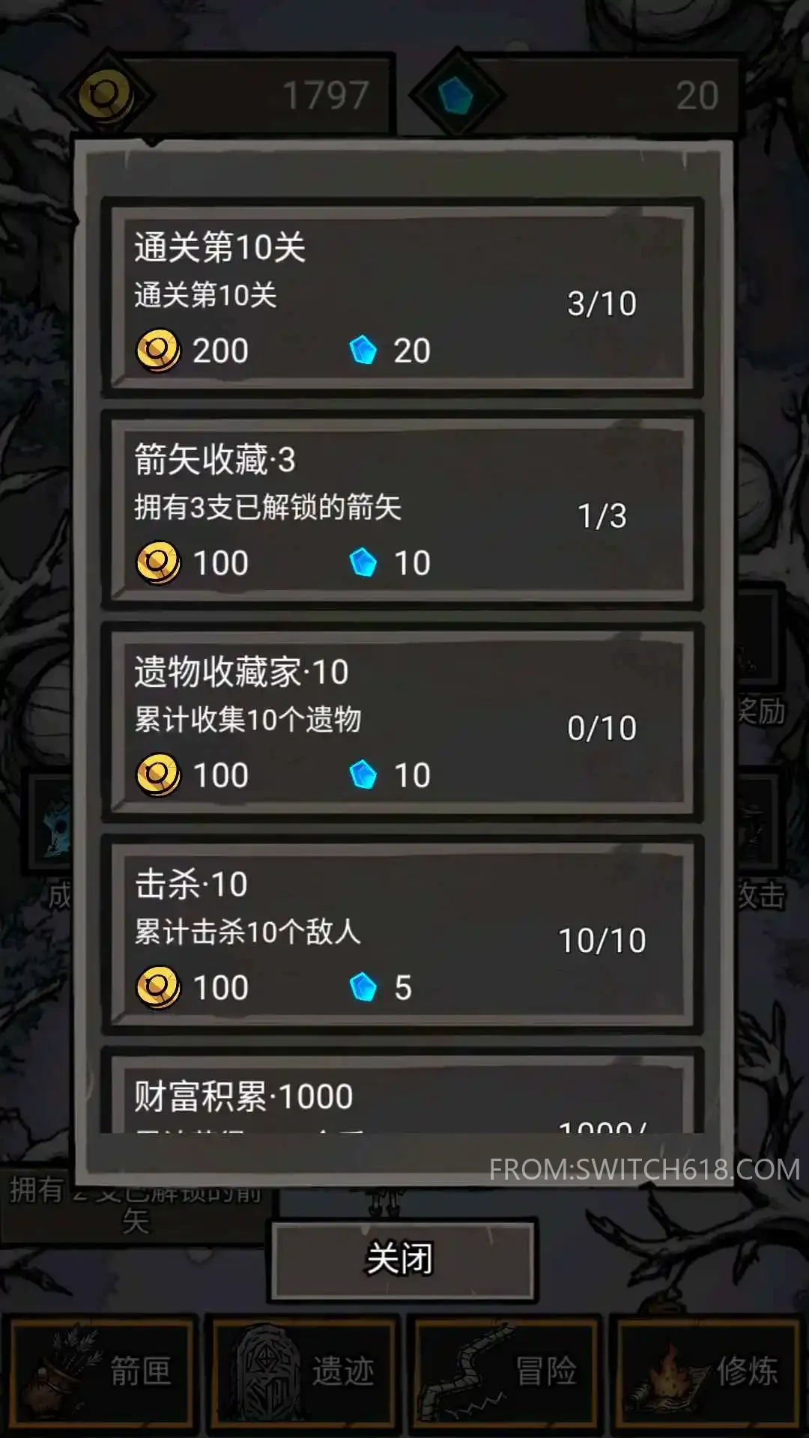Click the 3/10 progress counter
This screenshot has width=809, height=1438.
coord(602,303)
